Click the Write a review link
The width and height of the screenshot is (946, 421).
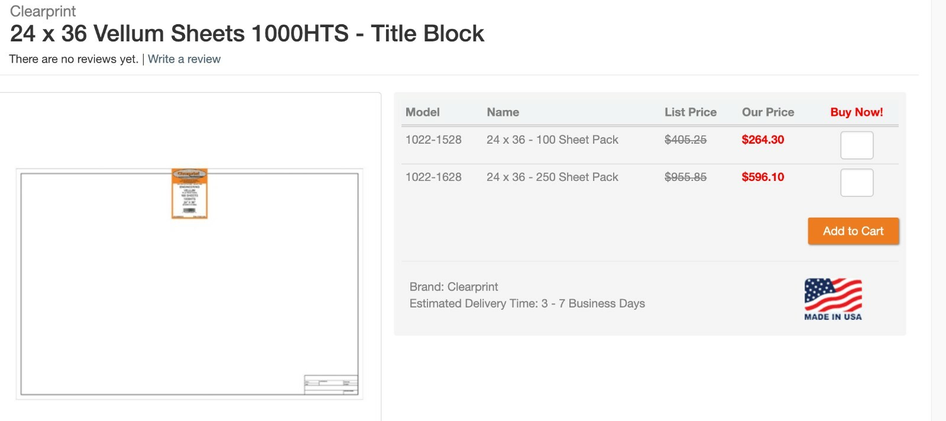click(x=184, y=59)
